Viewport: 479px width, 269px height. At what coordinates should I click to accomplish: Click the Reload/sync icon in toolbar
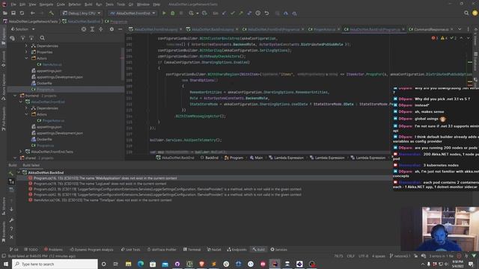22,13
